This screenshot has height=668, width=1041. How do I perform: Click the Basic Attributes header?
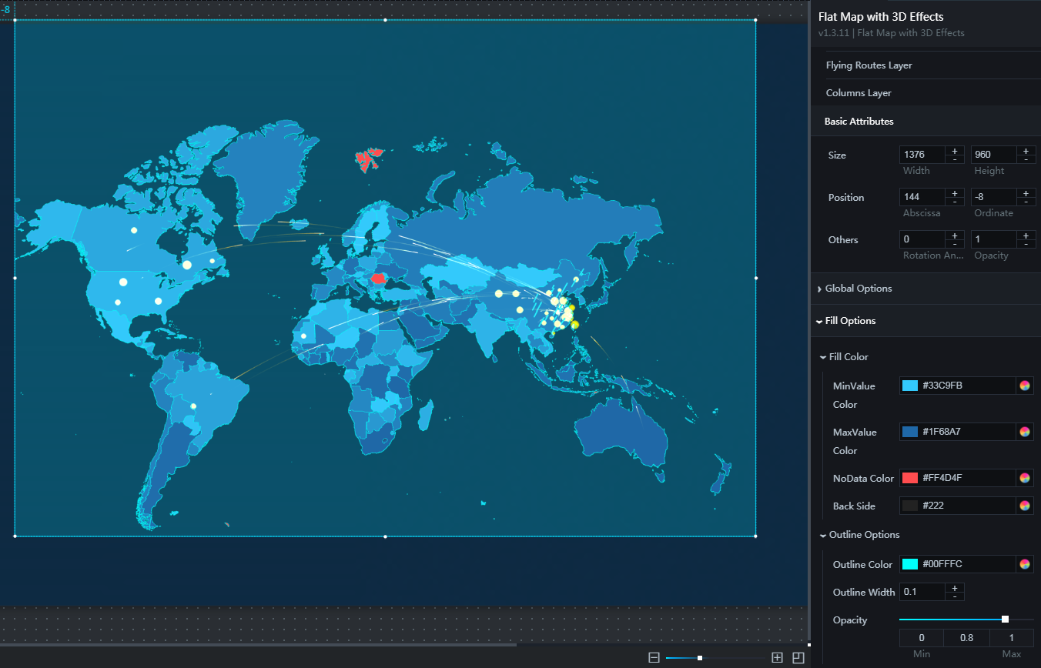859,122
